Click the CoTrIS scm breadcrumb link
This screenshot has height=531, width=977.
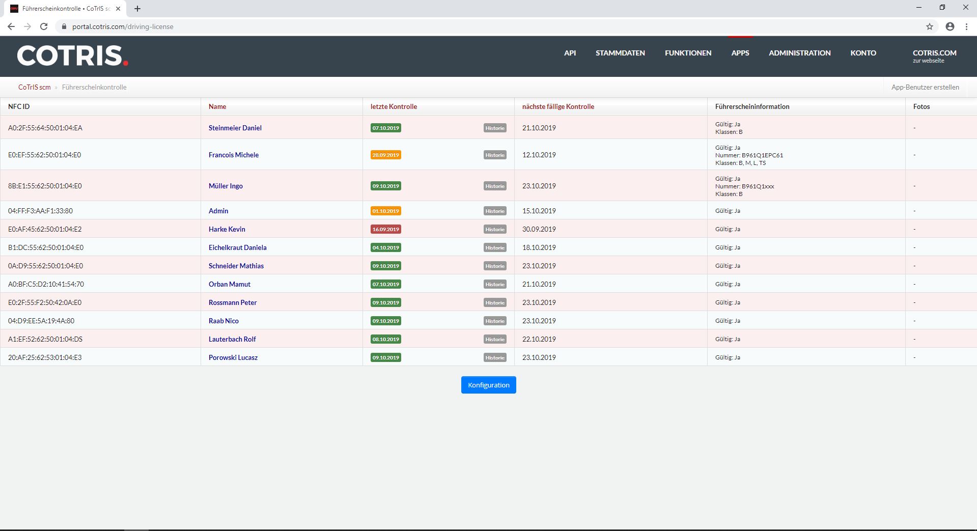point(34,87)
